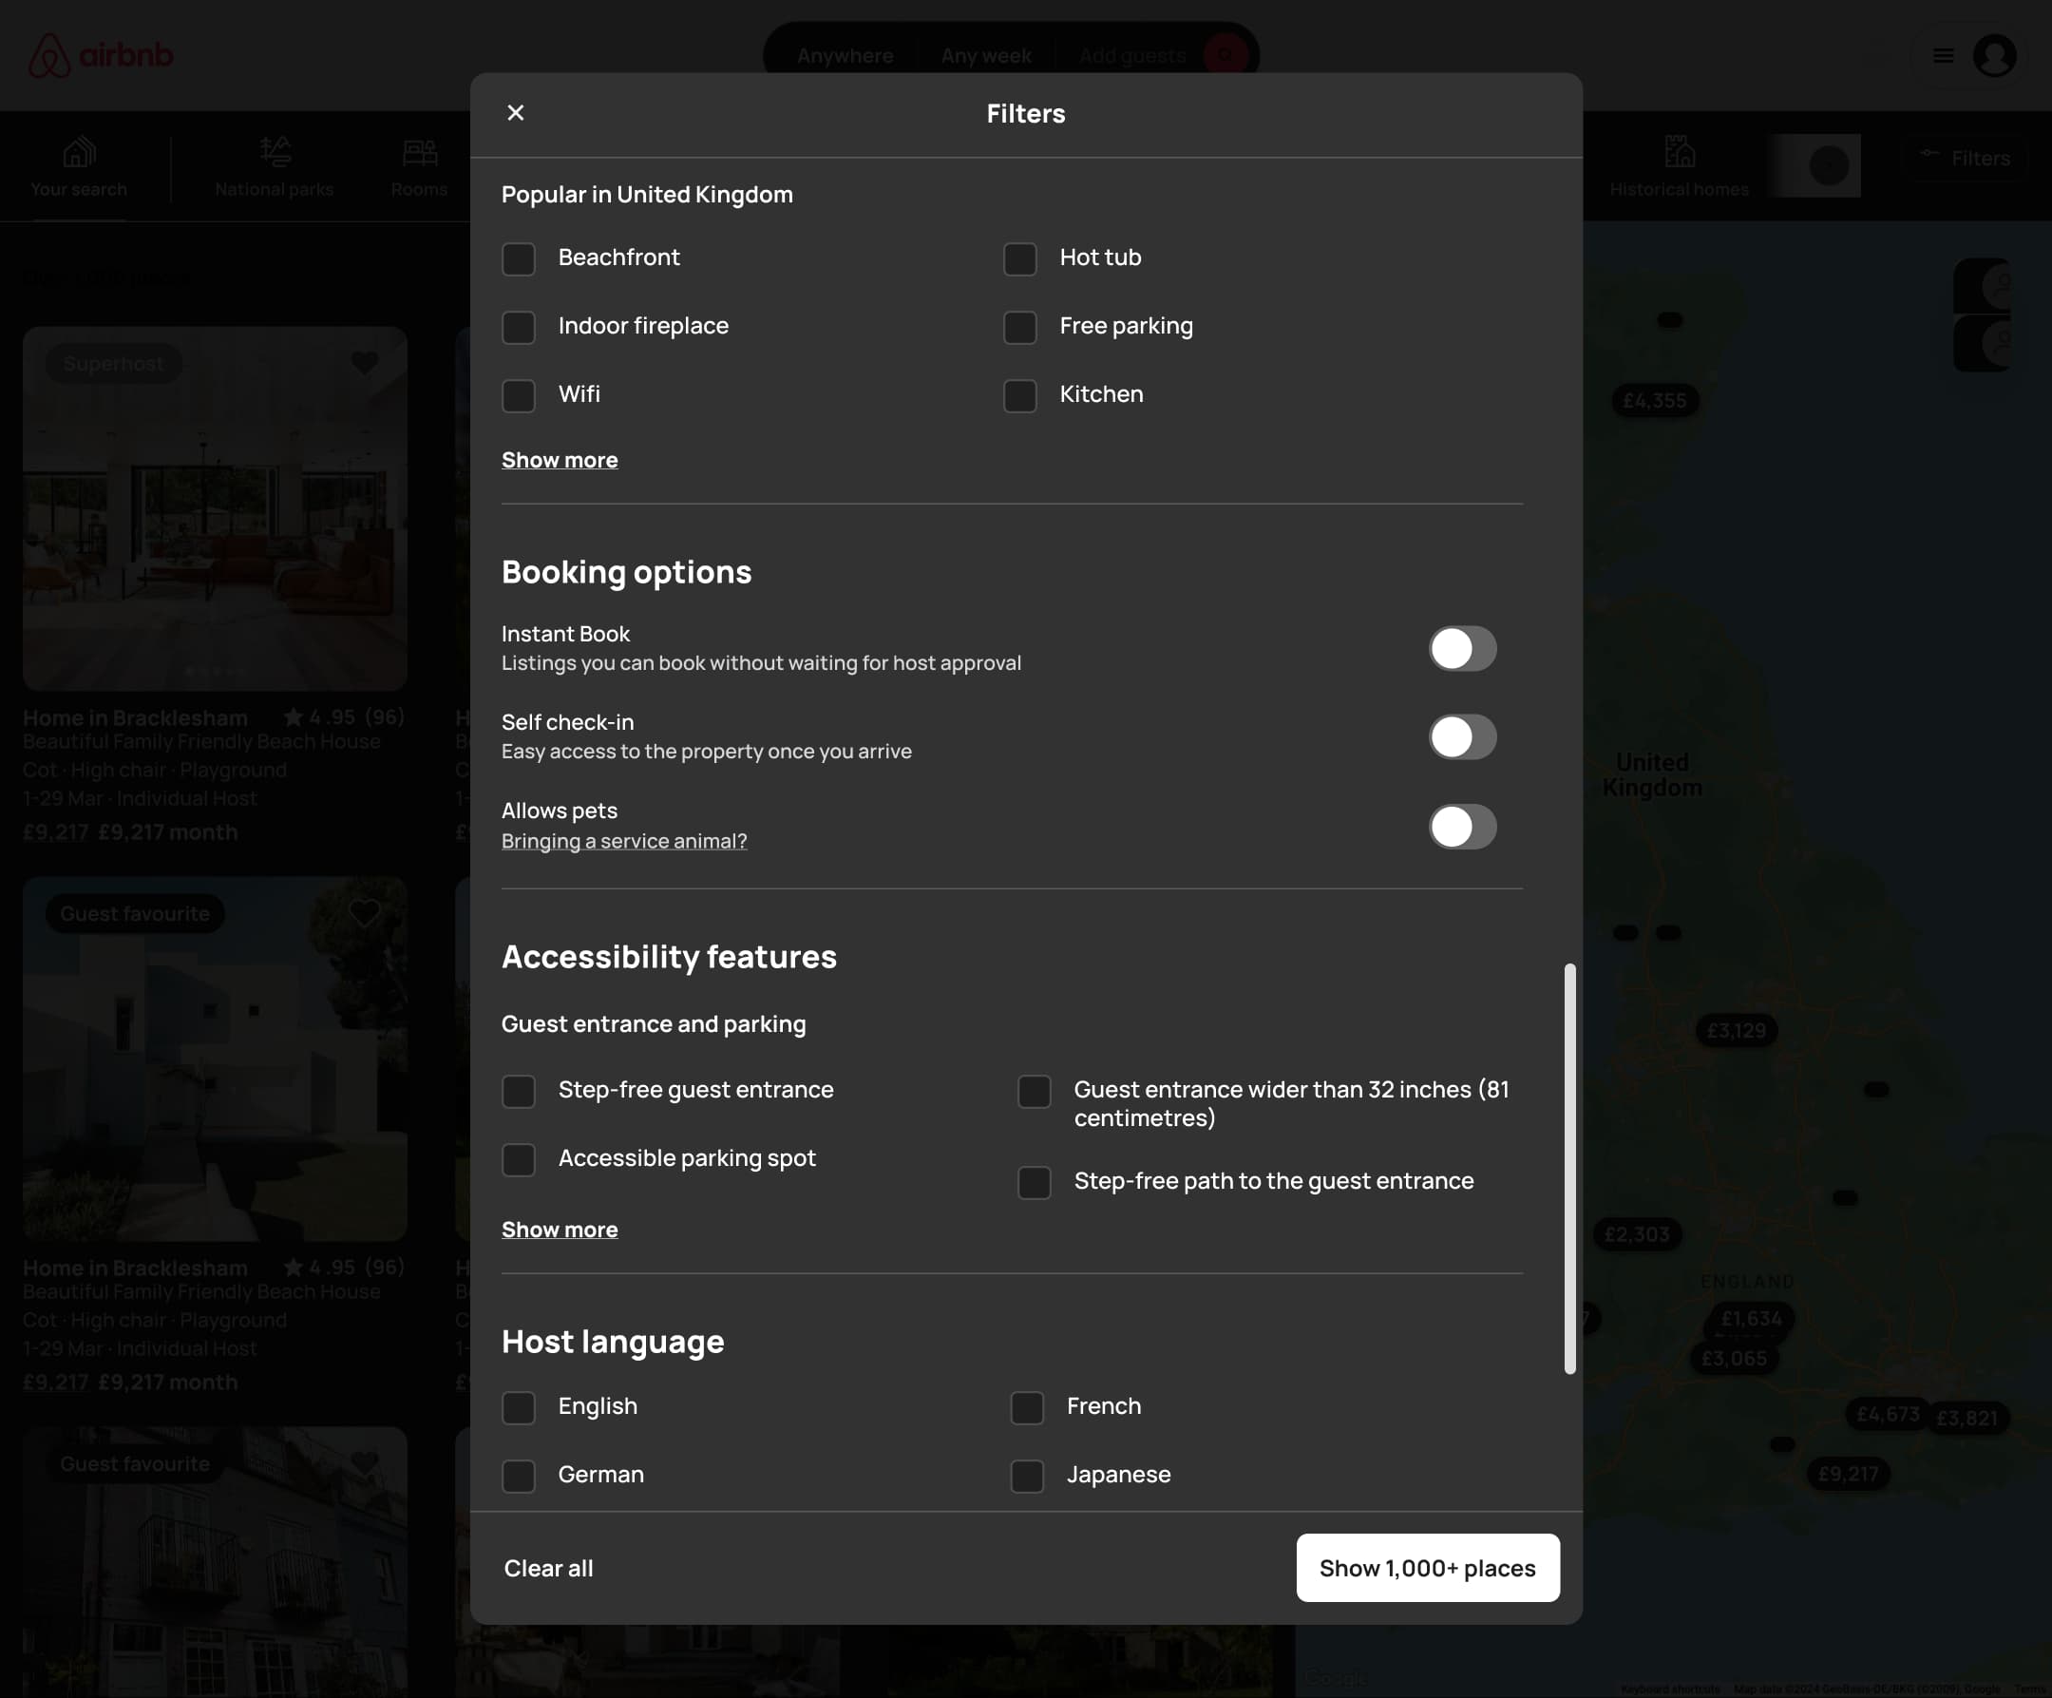Select the Indoor fireplace checkbox
The height and width of the screenshot is (1698, 2052).
(518, 328)
